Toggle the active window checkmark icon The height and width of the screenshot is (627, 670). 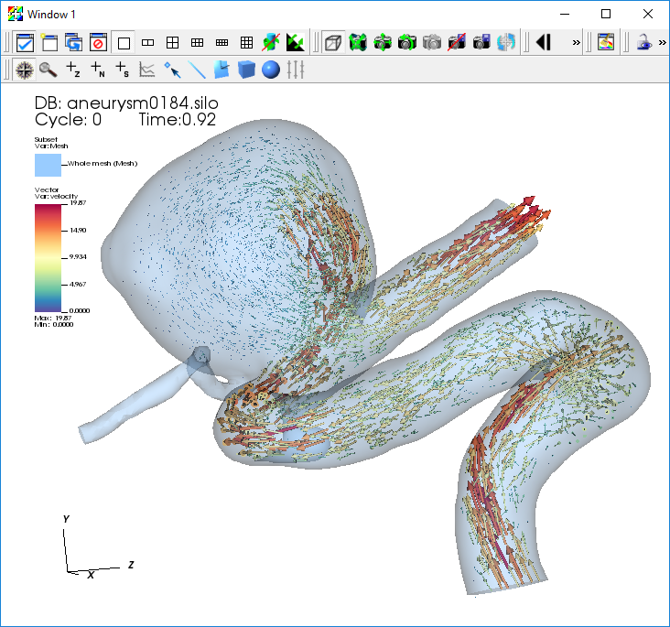click(25, 42)
